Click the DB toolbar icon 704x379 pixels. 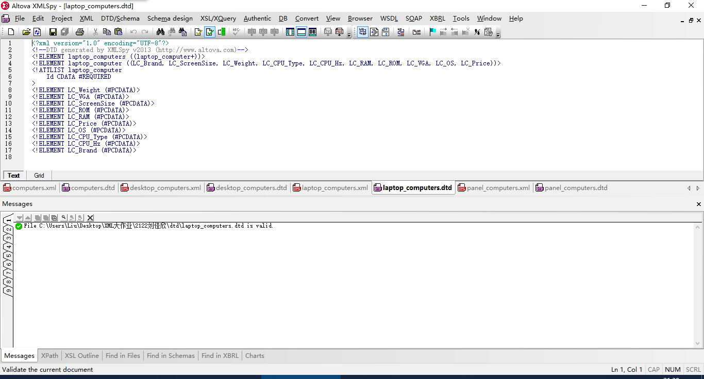tap(312, 32)
